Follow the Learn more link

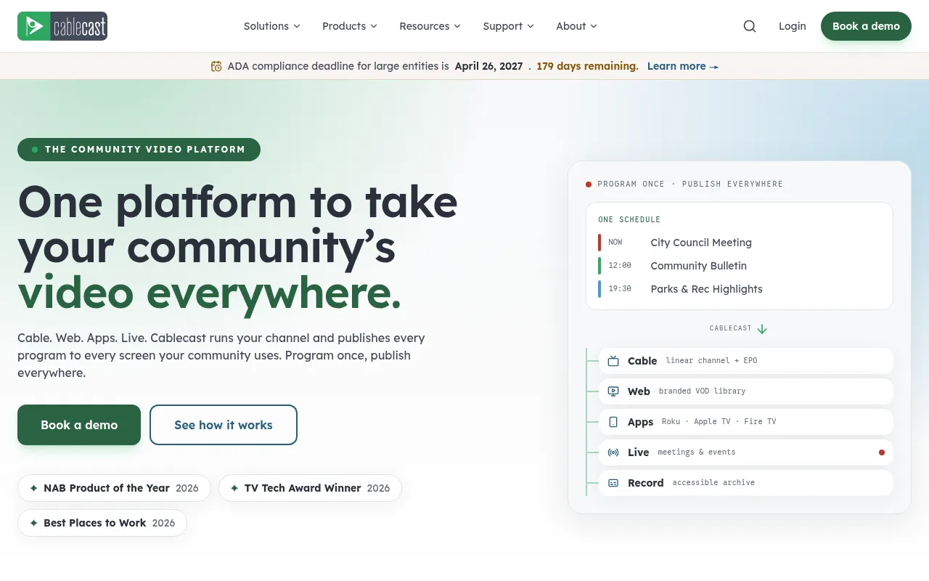pos(683,66)
